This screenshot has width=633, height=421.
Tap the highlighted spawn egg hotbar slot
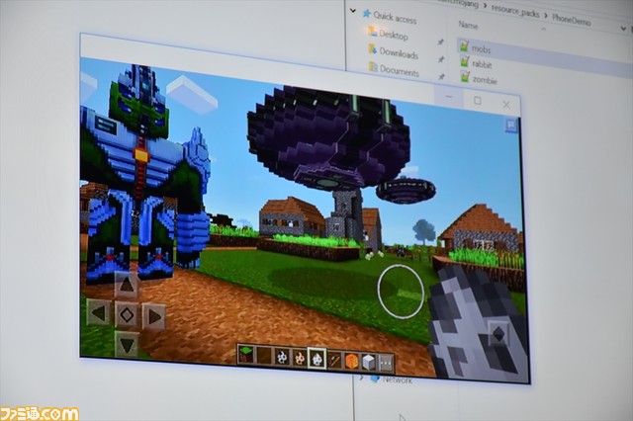click(x=316, y=359)
